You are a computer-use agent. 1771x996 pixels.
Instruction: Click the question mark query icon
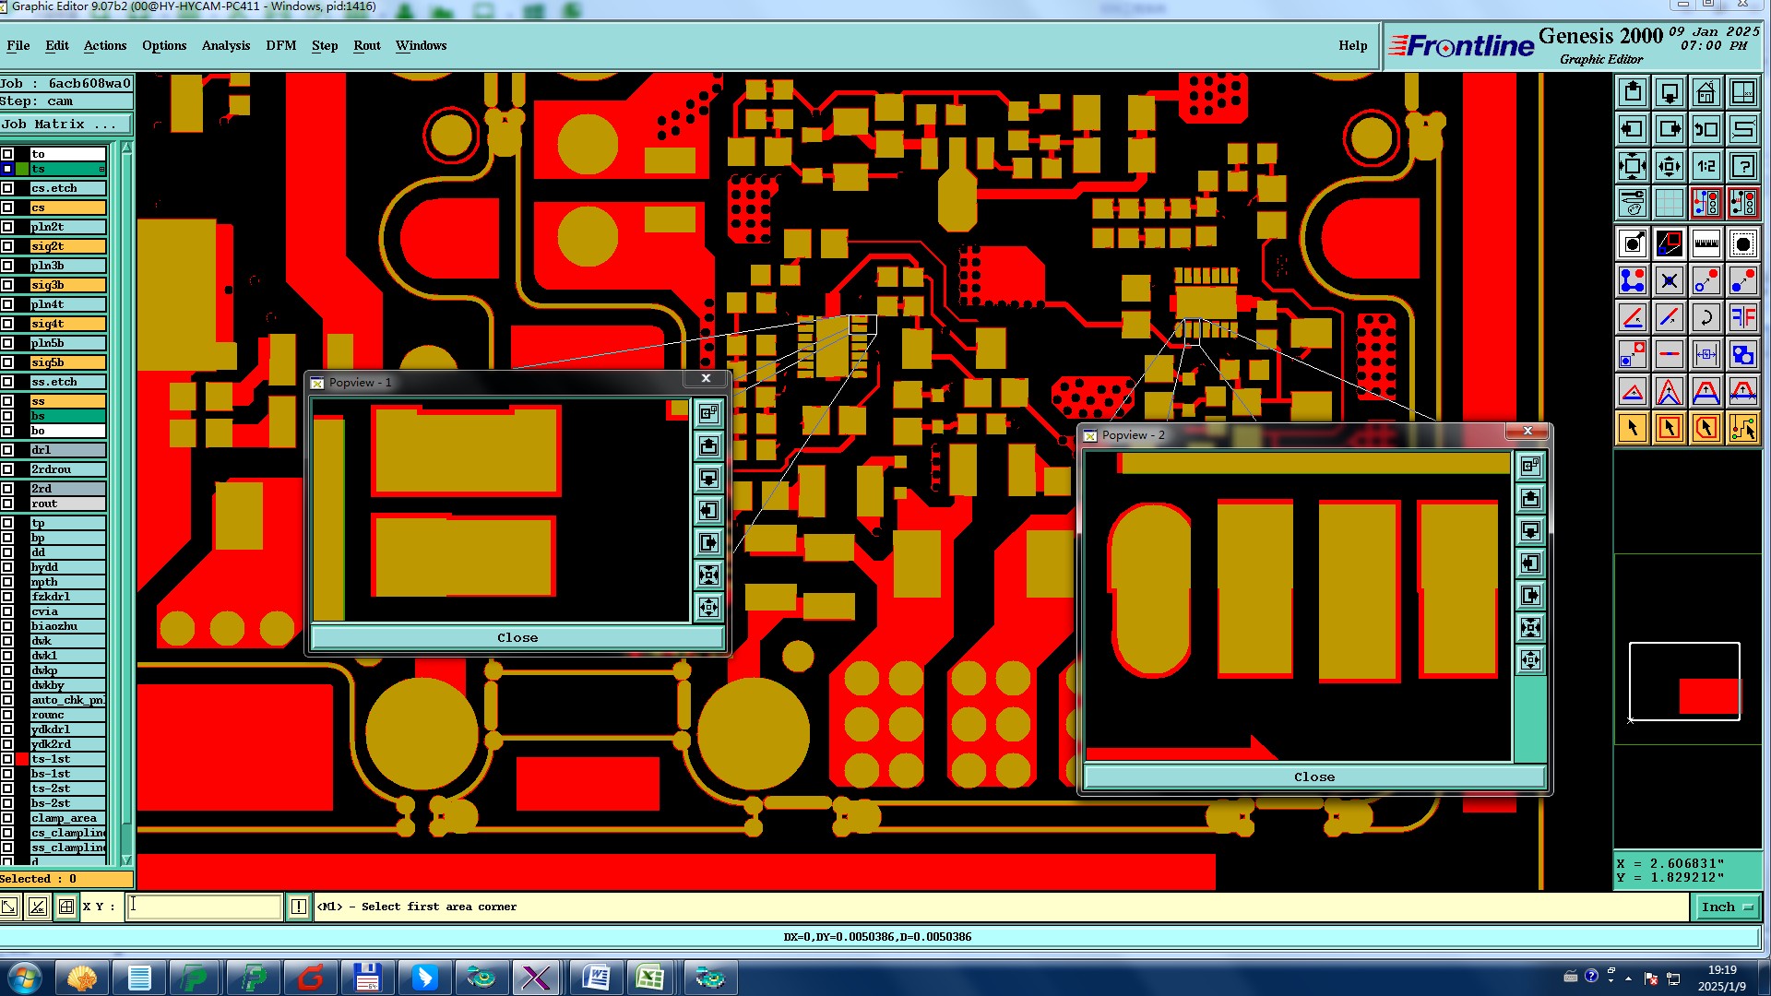(1742, 166)
